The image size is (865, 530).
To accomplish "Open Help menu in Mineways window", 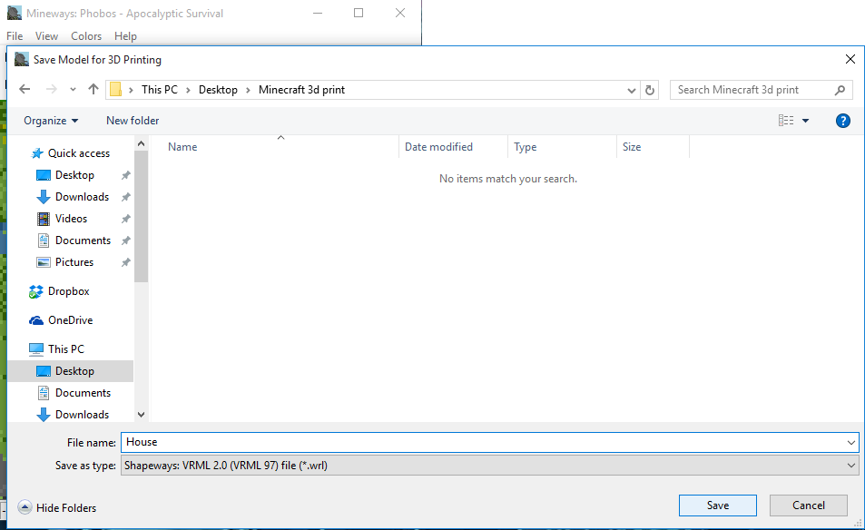I will [125, 36].
